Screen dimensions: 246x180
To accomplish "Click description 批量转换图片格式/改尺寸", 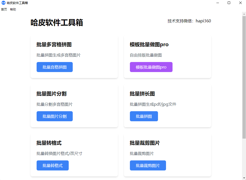I will pos(59,153).
